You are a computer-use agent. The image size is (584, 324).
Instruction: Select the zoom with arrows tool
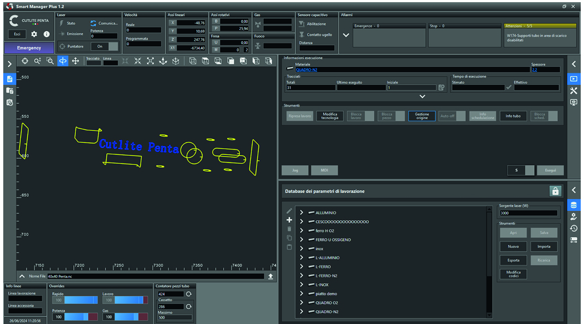tap(38, 61)
